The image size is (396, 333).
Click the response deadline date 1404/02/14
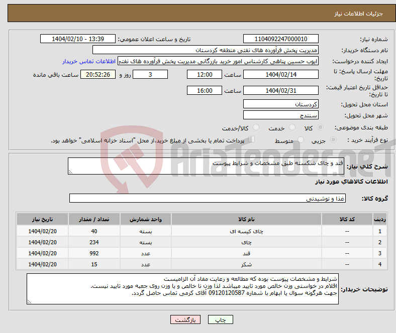[280, 74]
